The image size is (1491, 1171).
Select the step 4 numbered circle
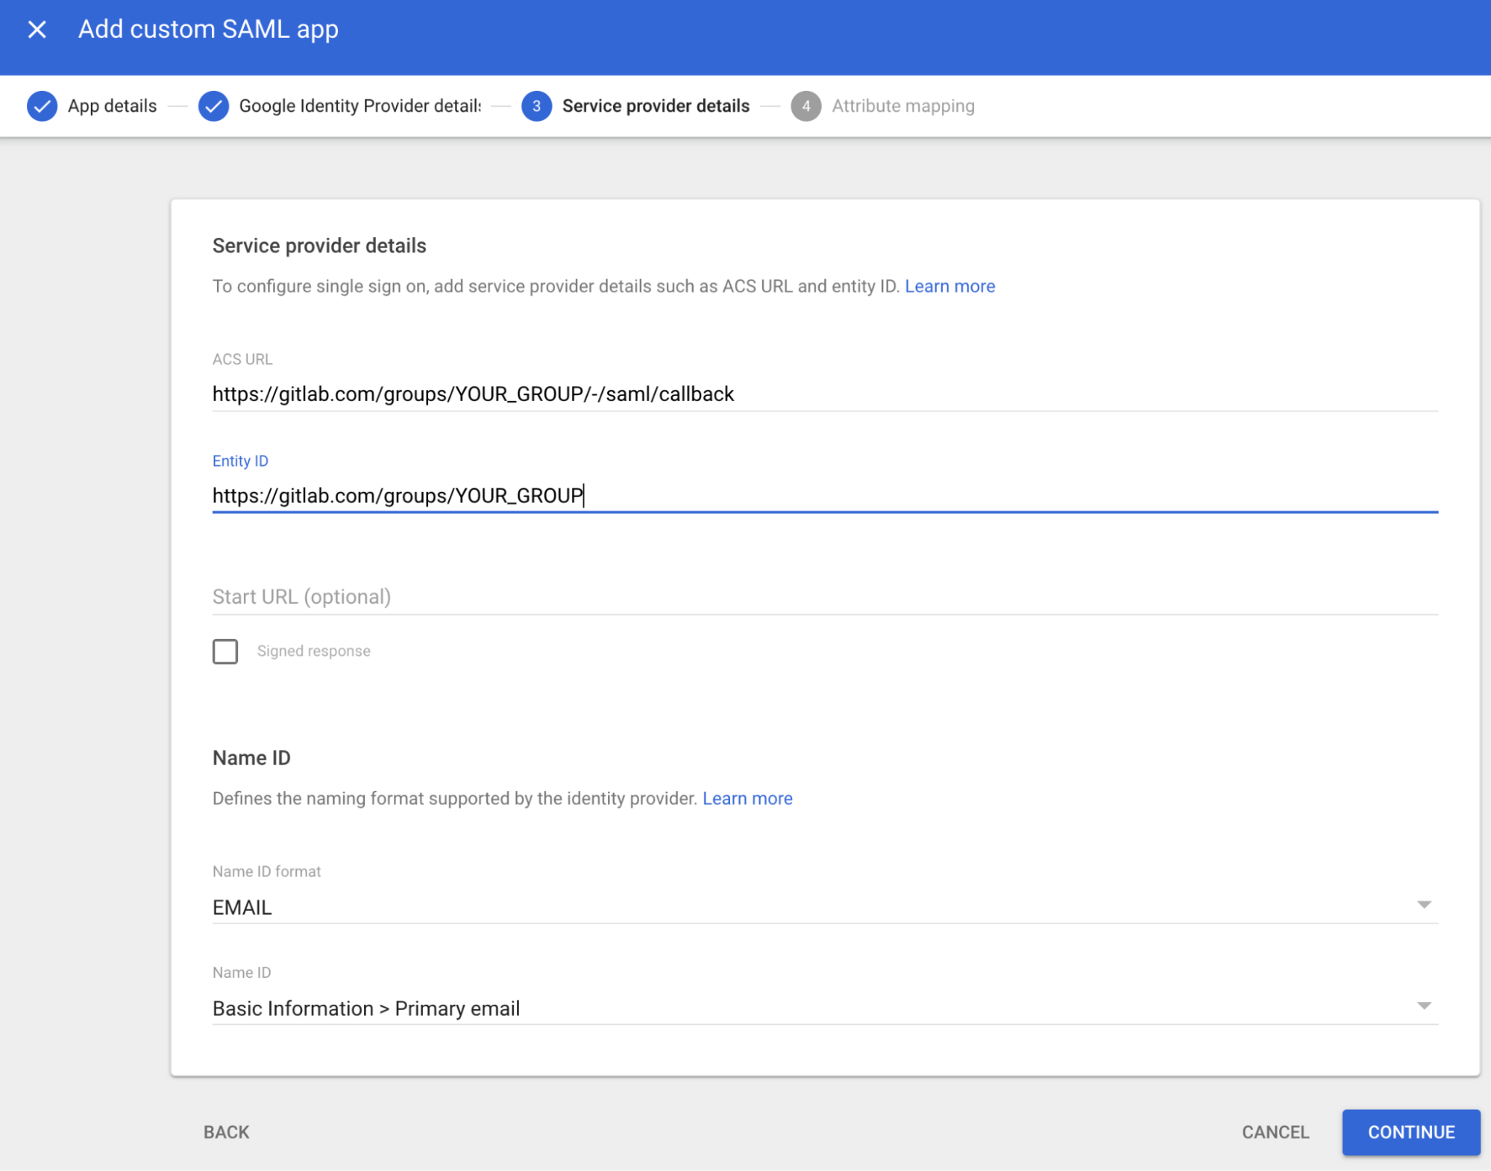point(807,106)
